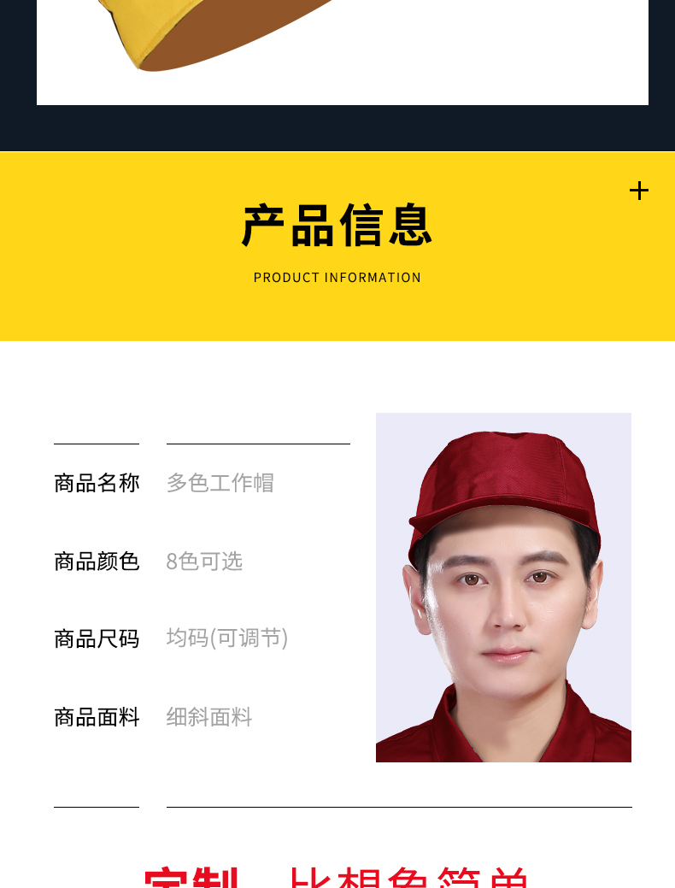
Task: Click the red 定制 headline text
Action: point(191,877)
